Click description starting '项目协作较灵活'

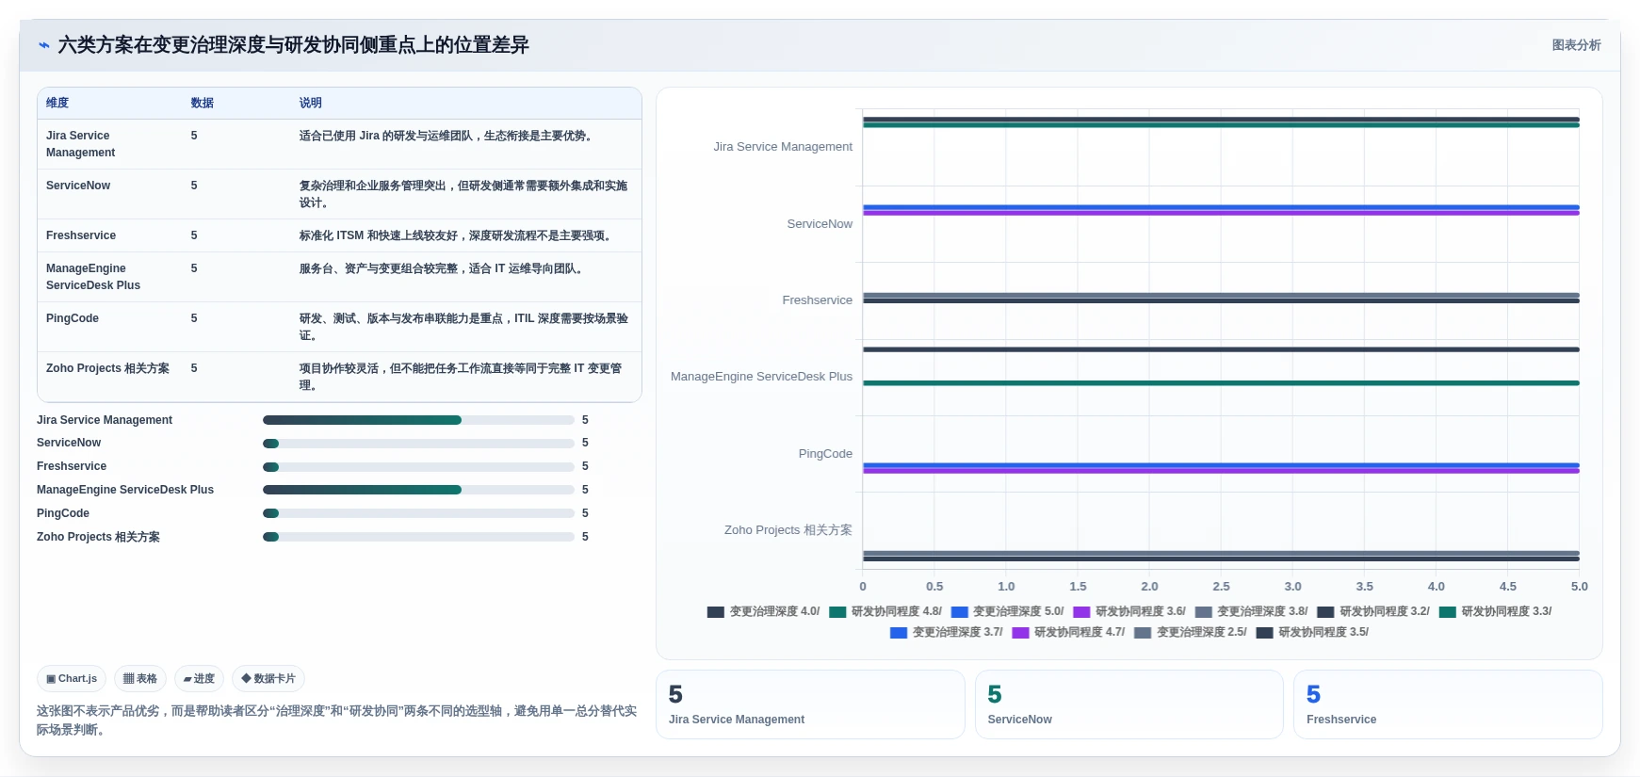coord(462,377)
